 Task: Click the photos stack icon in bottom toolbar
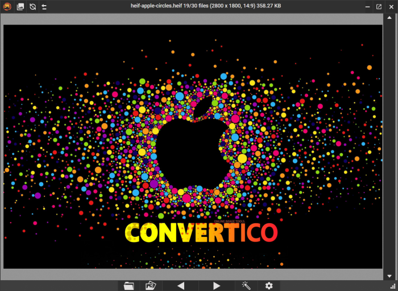[151, 286]
